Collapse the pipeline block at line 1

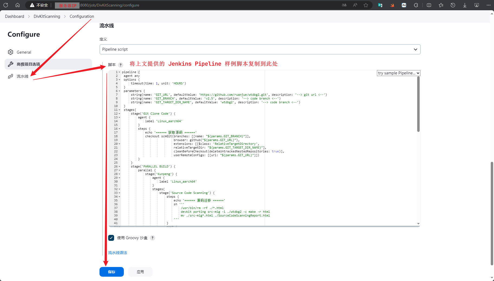click(x=120, y=72)
